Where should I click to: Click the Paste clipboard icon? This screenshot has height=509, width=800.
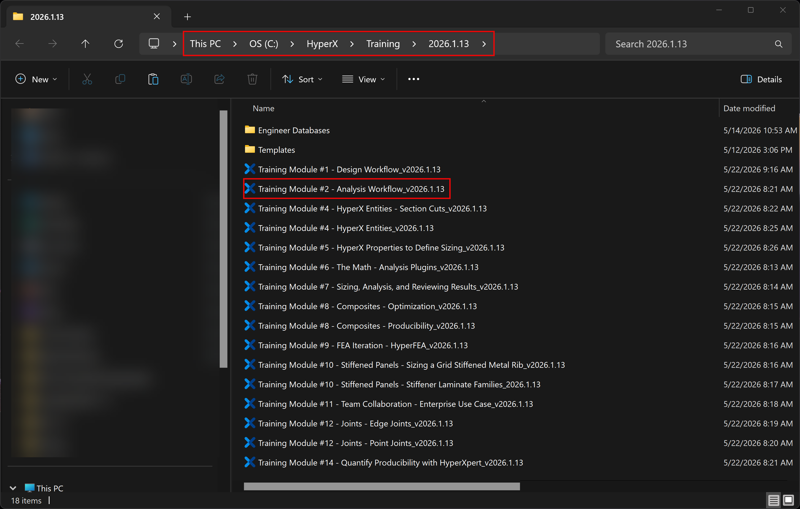(x=153, y=79)
